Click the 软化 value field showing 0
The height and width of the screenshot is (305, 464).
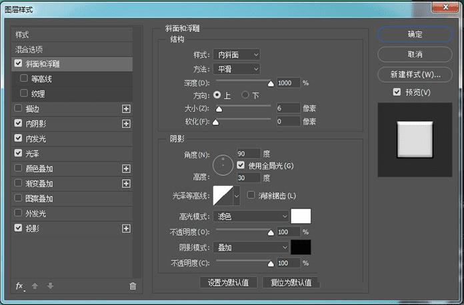click(288, 121)
